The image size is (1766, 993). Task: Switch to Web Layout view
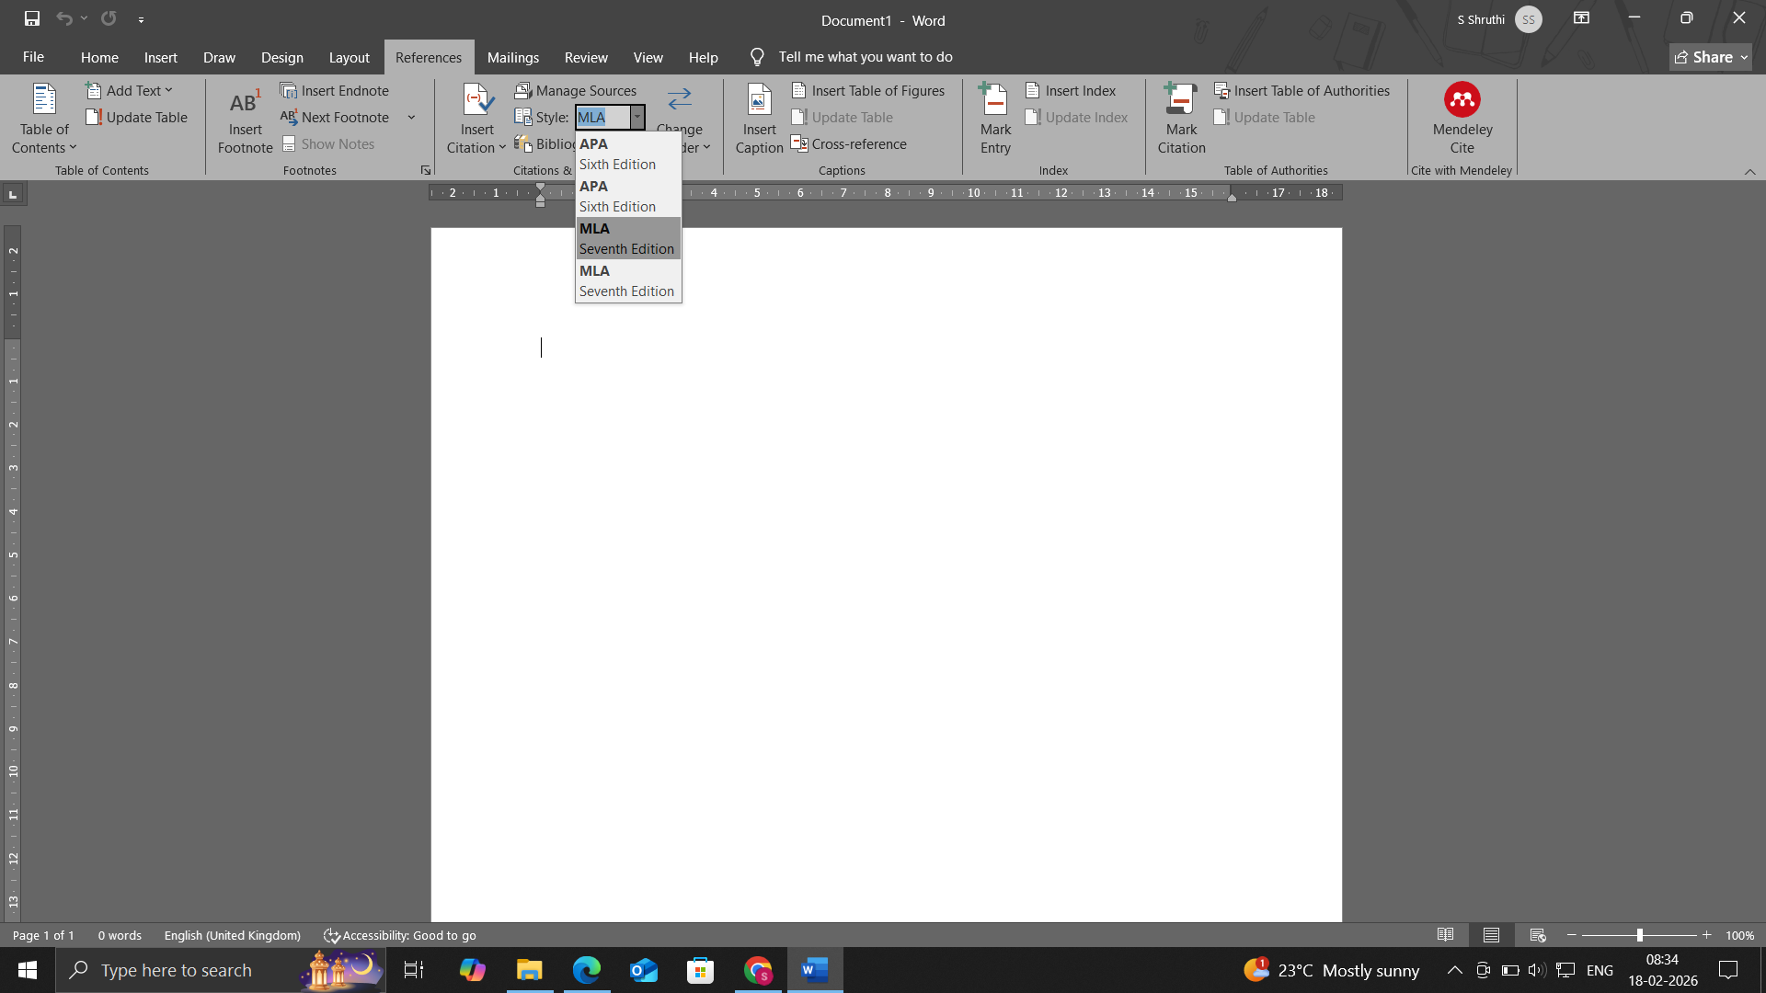coord(1538,935)
